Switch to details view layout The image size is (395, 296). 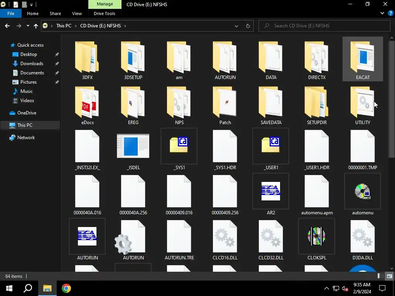[x=381, y=276]
